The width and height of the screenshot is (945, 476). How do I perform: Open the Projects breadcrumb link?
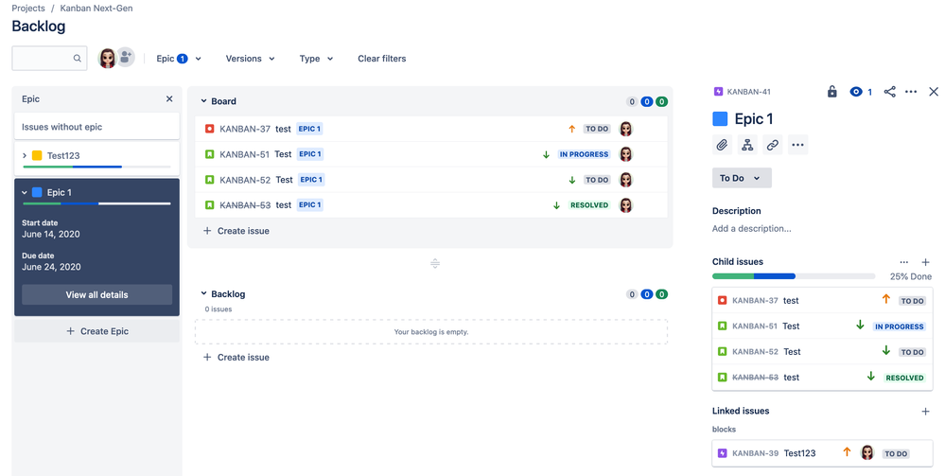pos(28,9)
